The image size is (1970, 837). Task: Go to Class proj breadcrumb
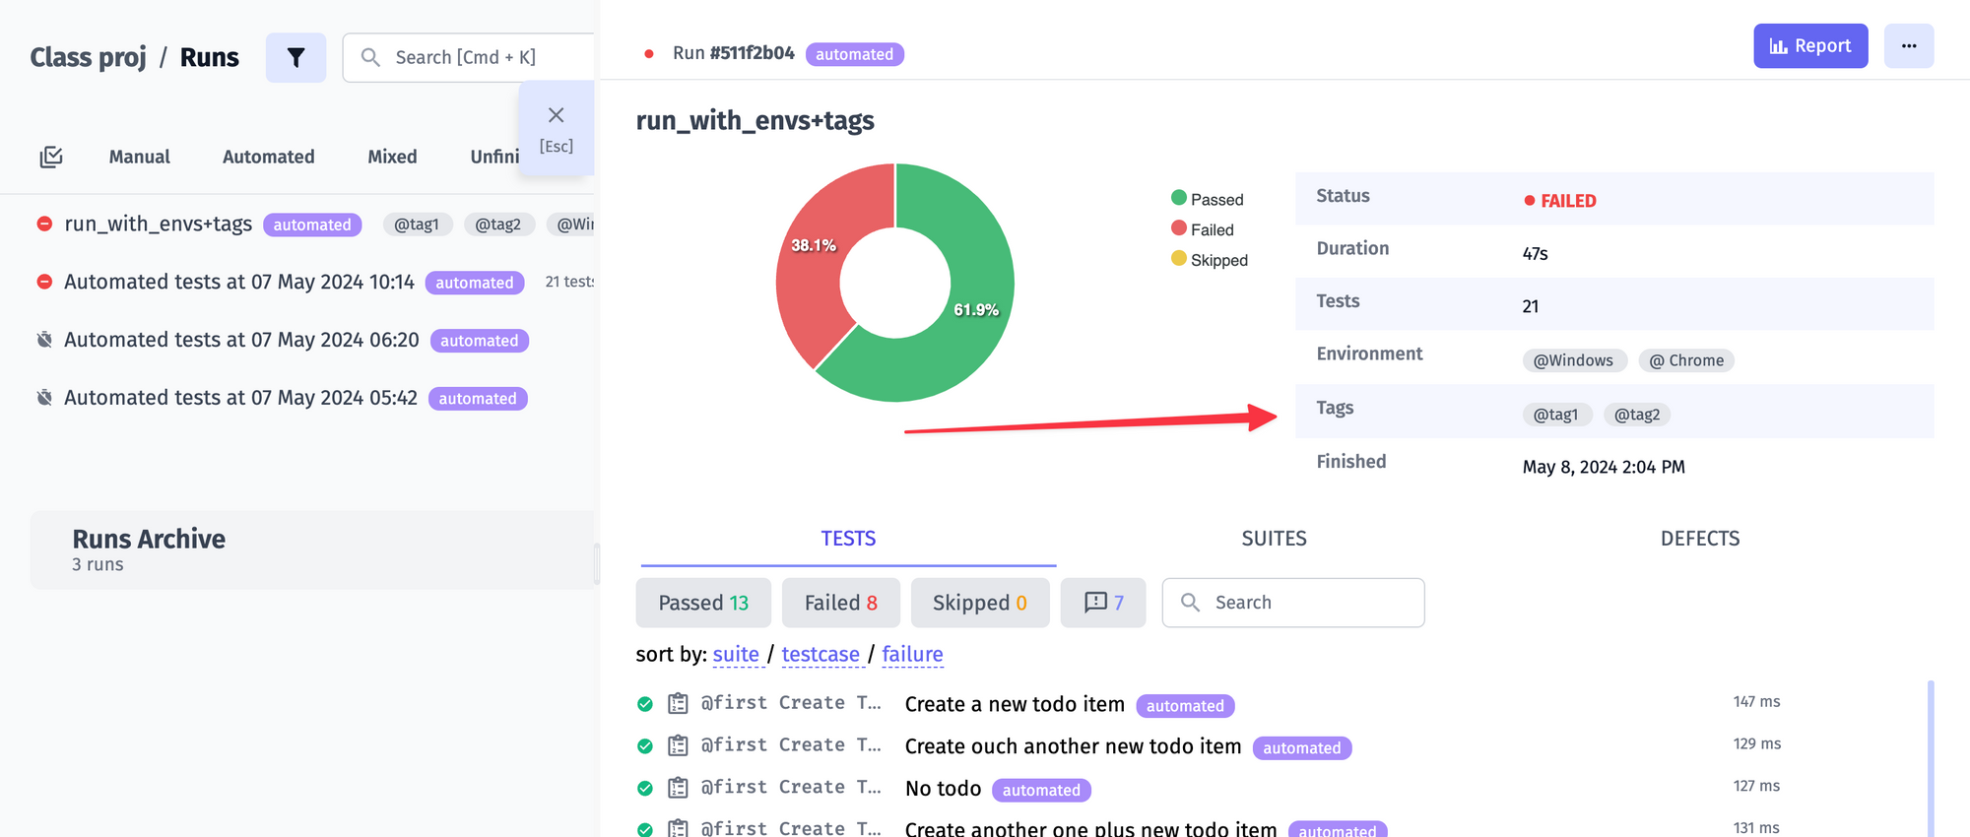[88, 57]
